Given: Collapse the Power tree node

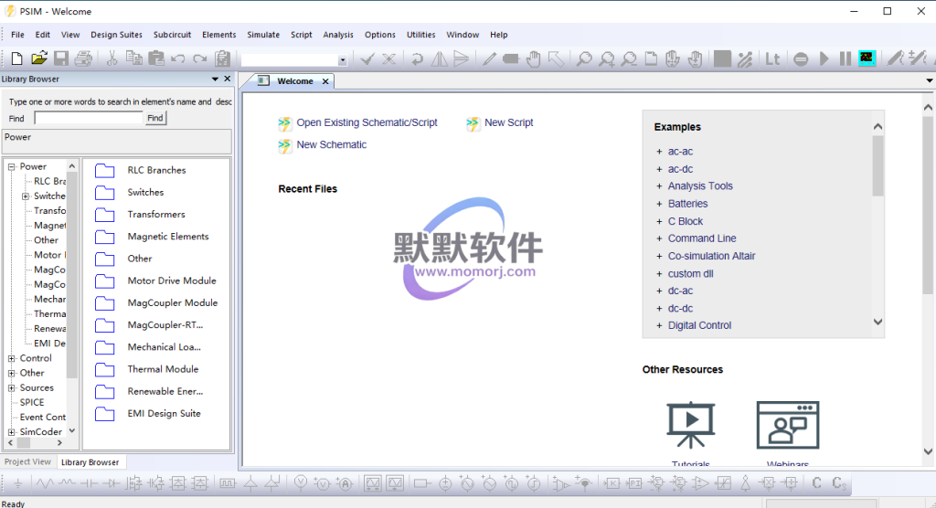Looking at the screenshot, I should coord(11,167).
